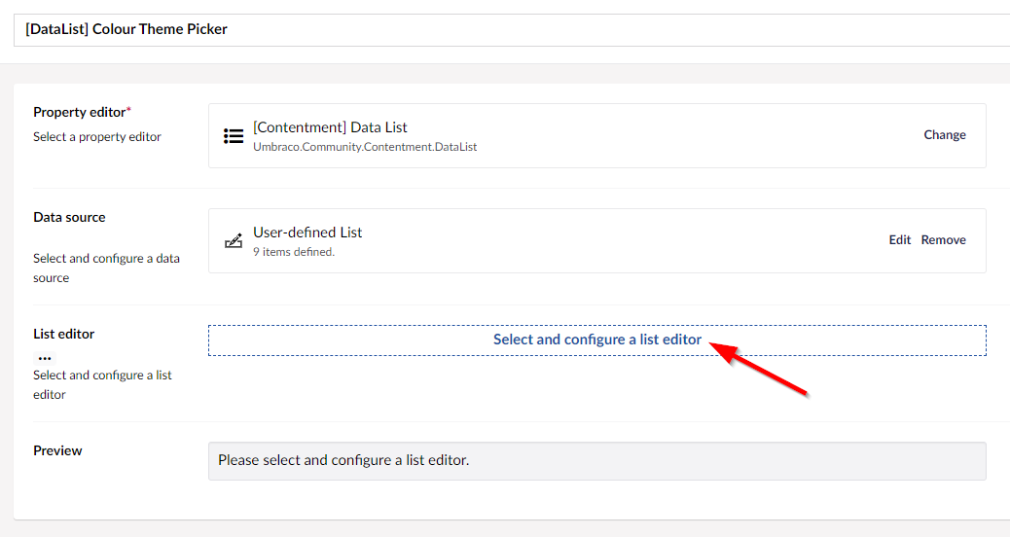The width and height of the screenshot is (1010, 537).
Task: Edit the User-defined List data source
Action: 899,239
